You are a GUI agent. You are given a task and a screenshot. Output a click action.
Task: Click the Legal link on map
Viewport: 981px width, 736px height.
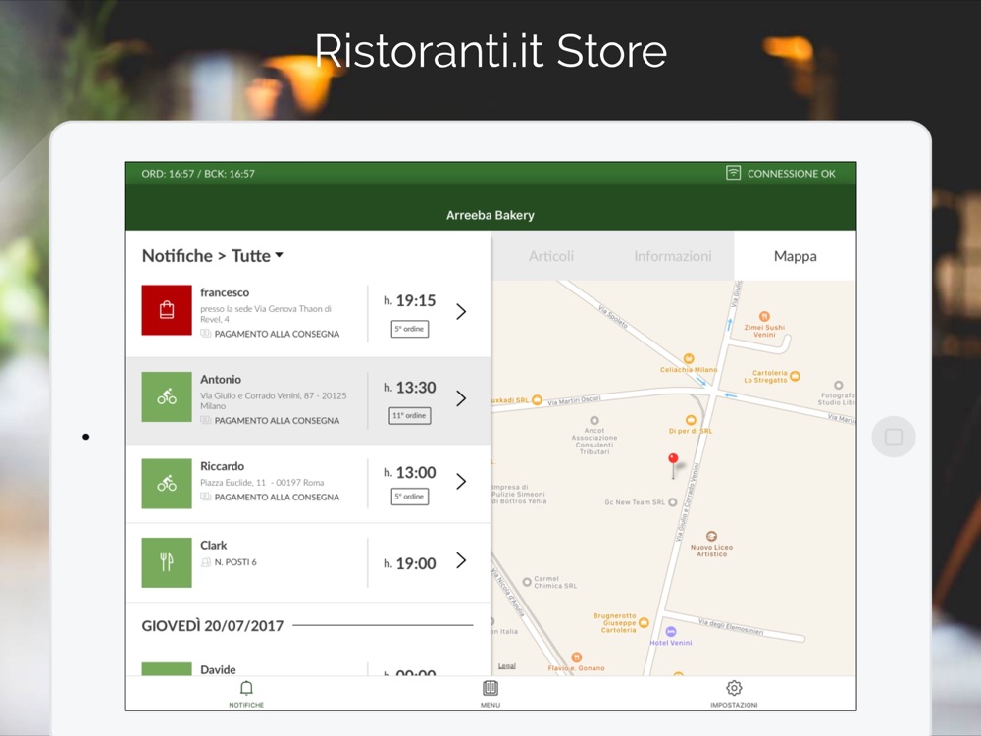(x=507, y=666)
